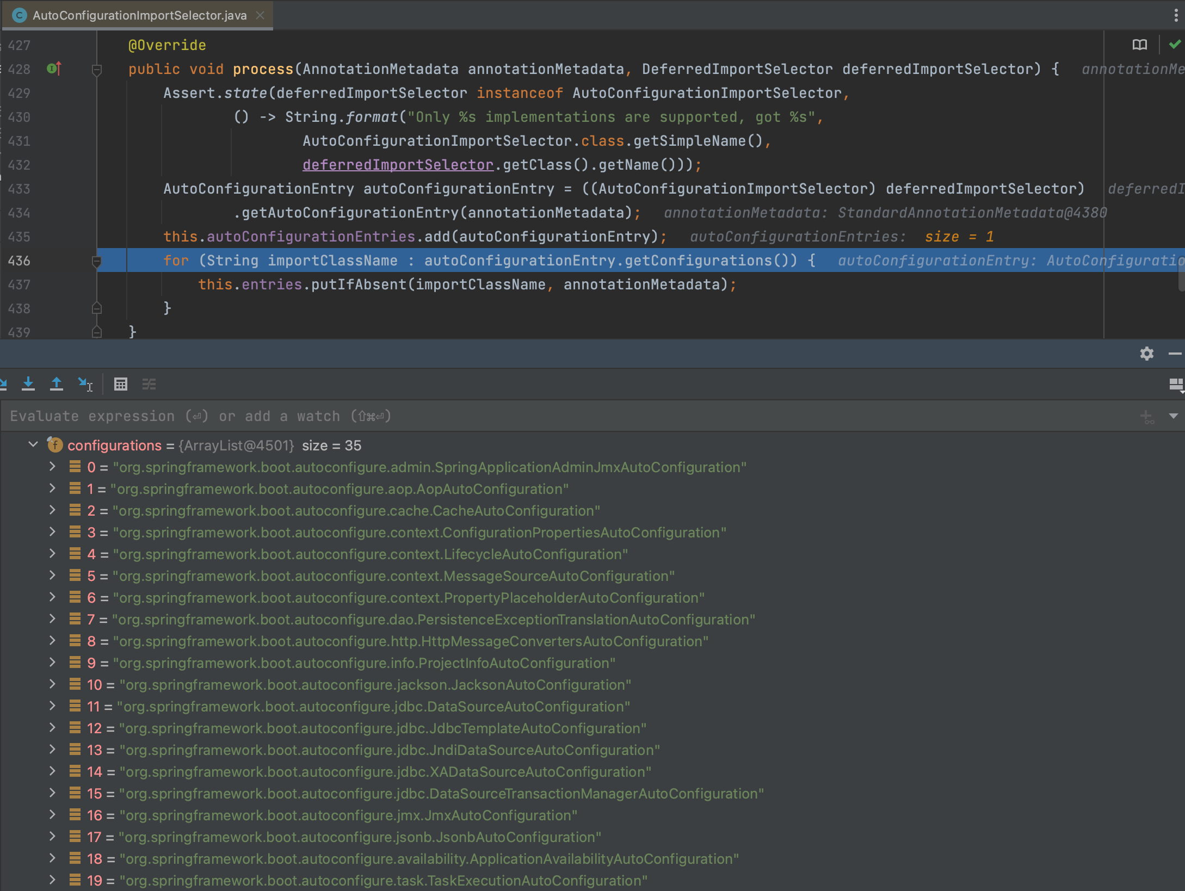Click the override gutter marker on line 428
1185x891 pixels.
pos(54,69)
